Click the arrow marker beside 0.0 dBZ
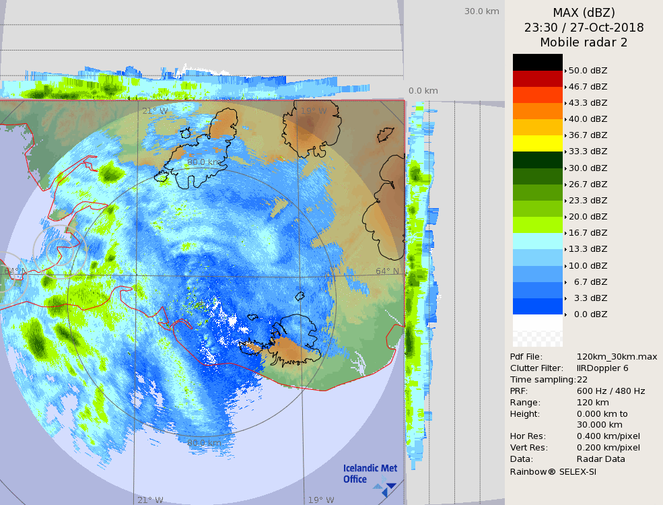 (x=565, y=314)
